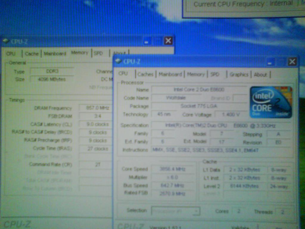Select the Memory tab in front window
Image resolution: width=305 pixels, height=229 pixels.
coord(196,74)
